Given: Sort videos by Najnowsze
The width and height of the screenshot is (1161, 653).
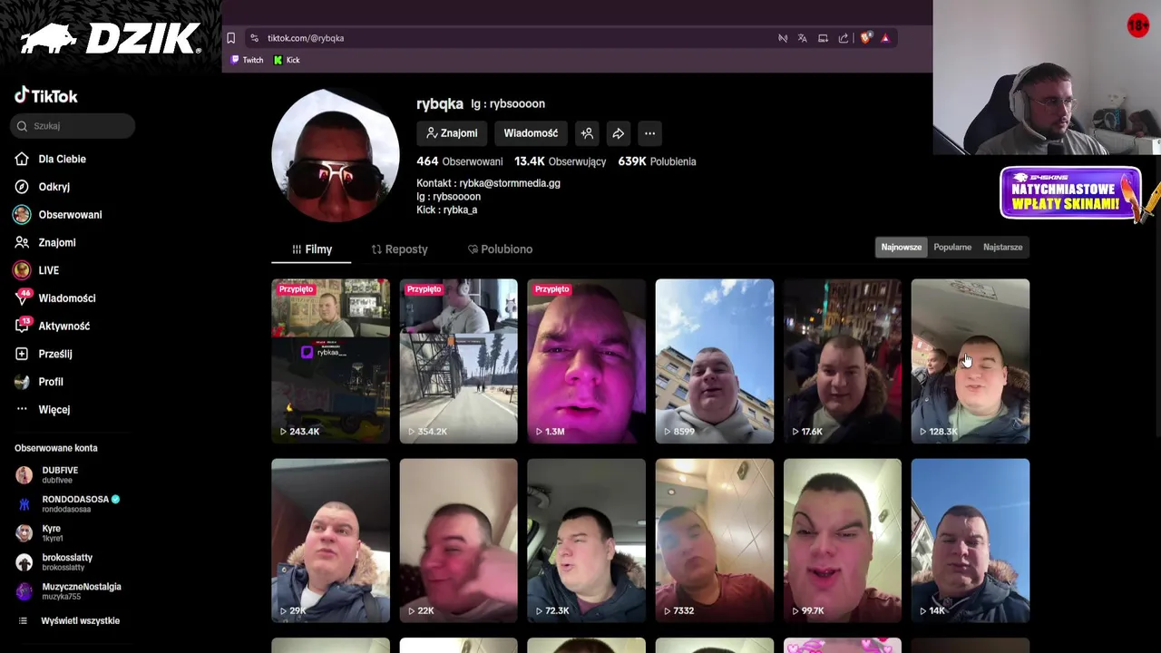Looking at the screenshot, I should [x=901, y=247].
